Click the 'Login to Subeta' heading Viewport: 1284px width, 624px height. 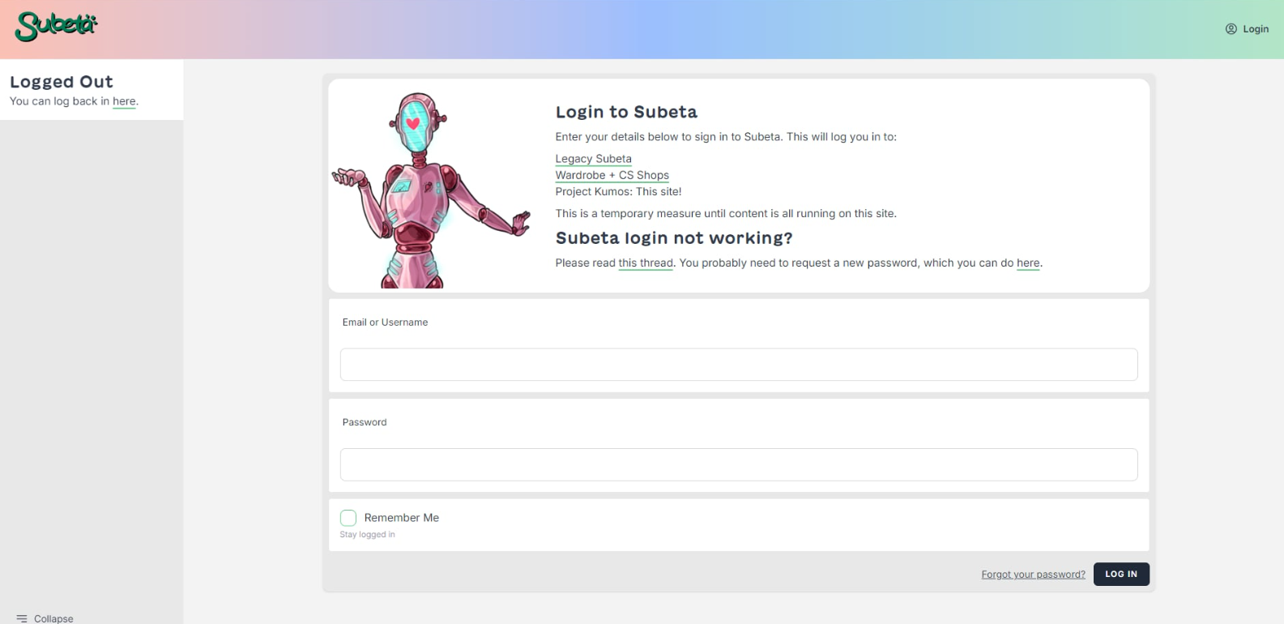pos(626,112)
